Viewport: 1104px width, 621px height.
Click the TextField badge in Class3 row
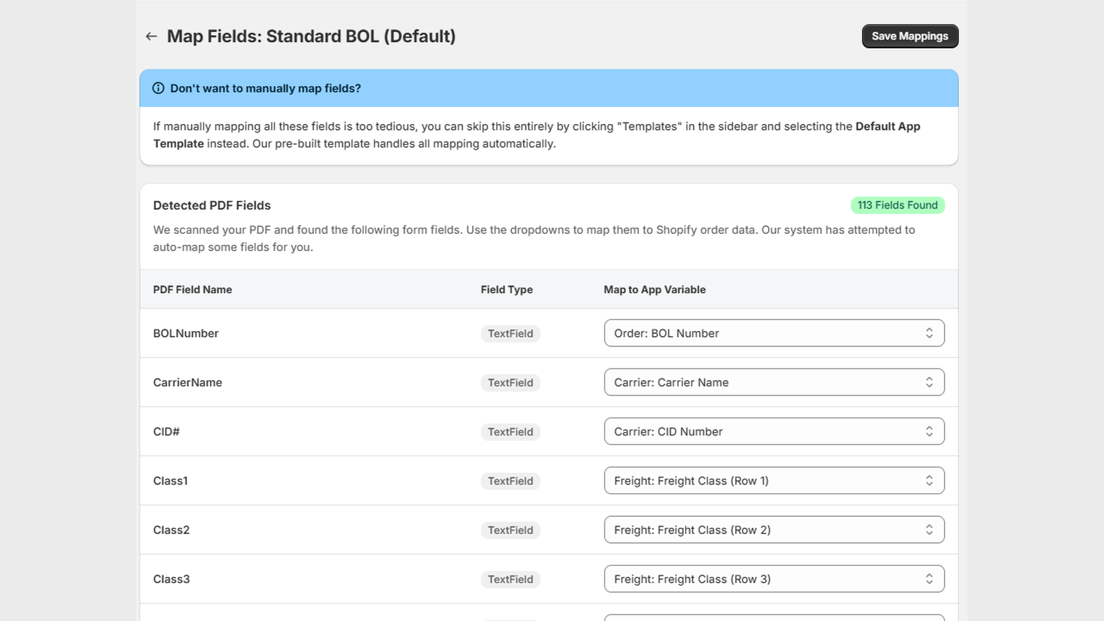coord(511,580)
